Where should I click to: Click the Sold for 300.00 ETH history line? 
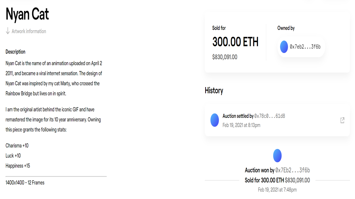pyautogui.click(x=277, y=180)
